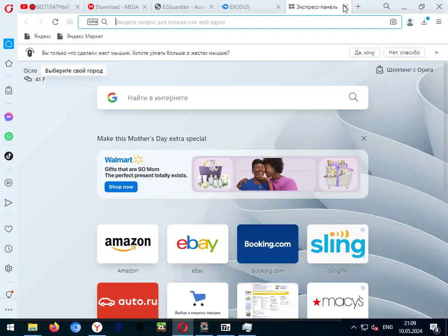448x336 pixels.
Task: Launch Firefox from the taskbar
Action: (54, 327)
